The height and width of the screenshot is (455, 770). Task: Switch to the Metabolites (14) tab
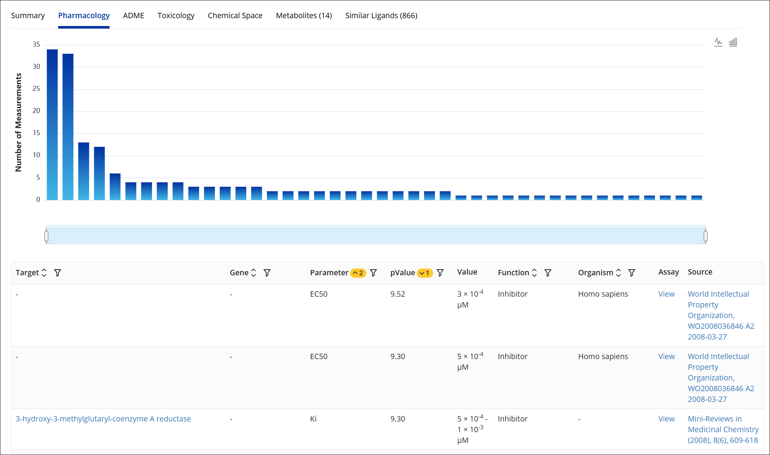click(x=304, y=16)
